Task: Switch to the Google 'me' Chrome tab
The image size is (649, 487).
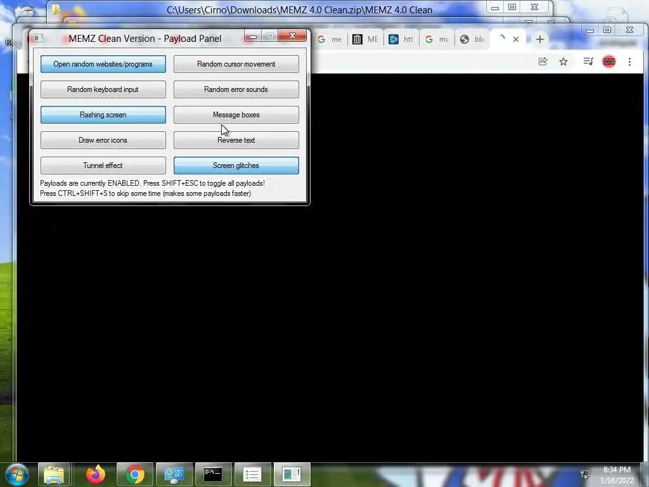Action: pyautogui.click(x=330, y=39)
